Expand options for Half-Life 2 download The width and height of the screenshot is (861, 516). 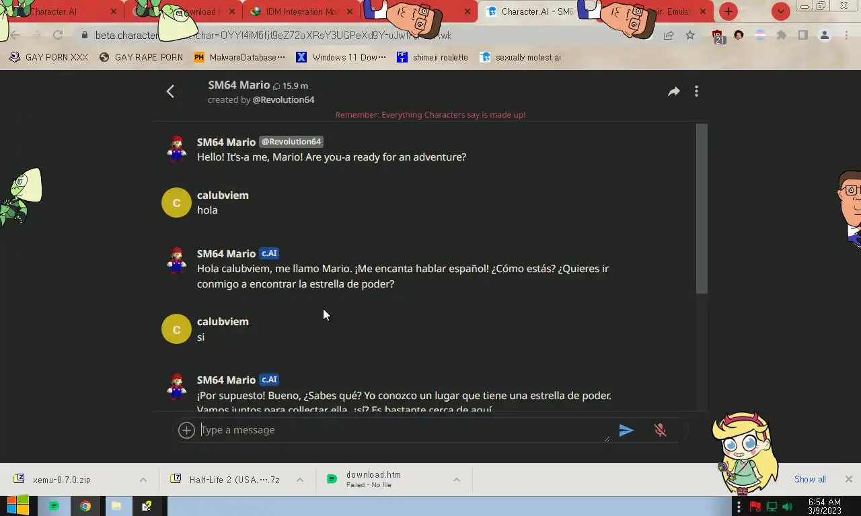(x=300, y=480)
